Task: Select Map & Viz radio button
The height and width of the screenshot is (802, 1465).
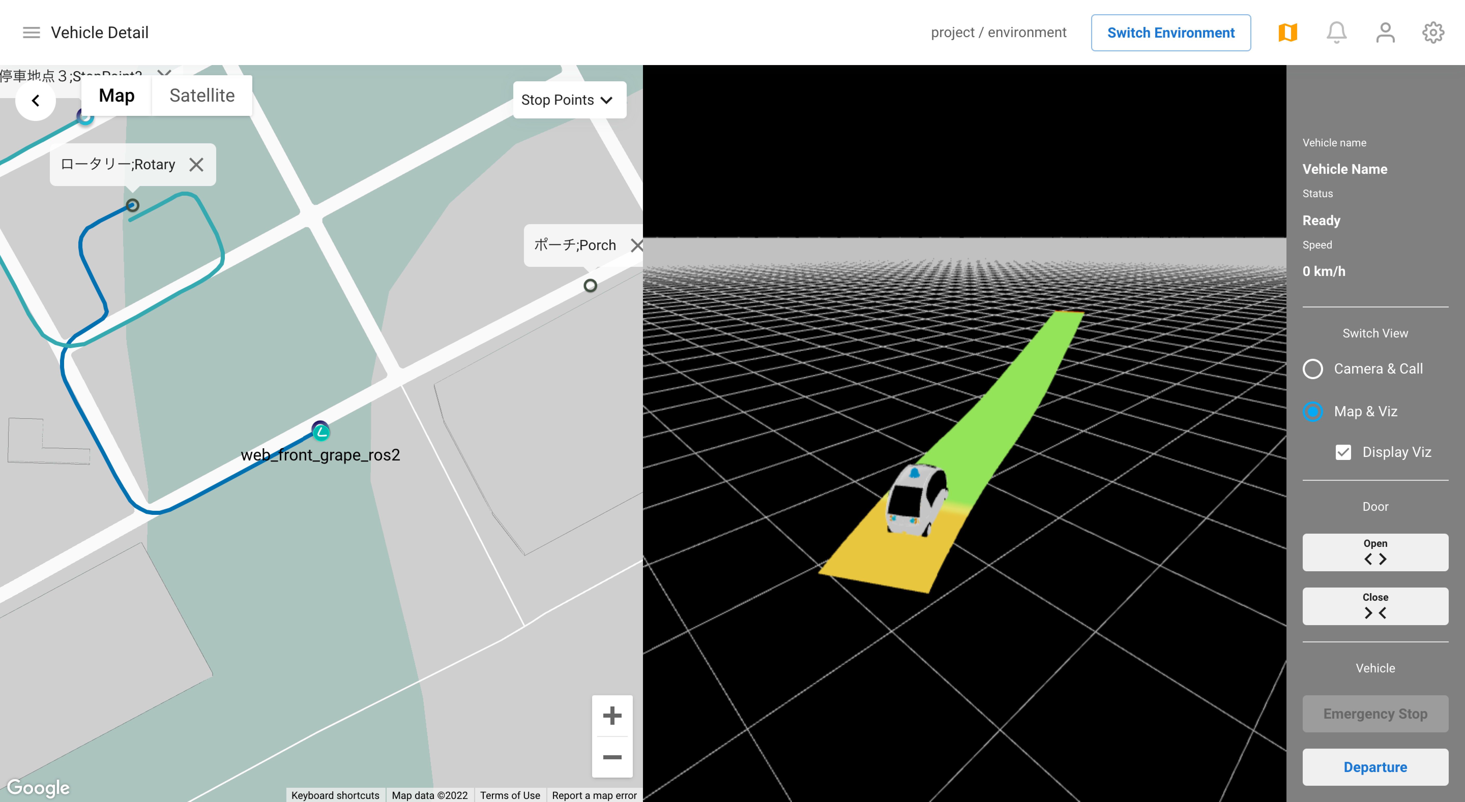Action: [x=1313, y=411]
